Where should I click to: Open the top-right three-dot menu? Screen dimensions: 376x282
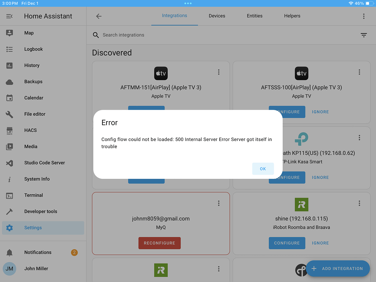pos(364,16)
